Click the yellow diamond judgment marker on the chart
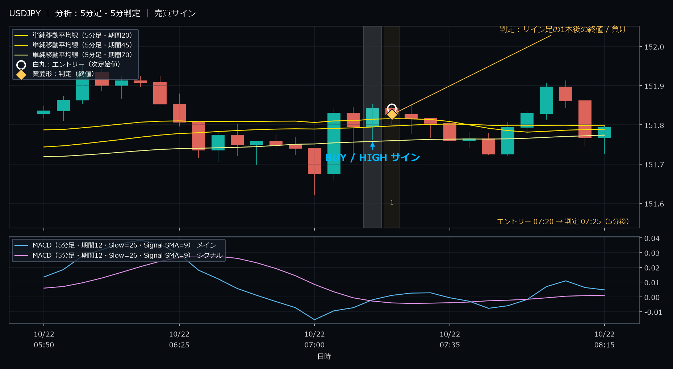This screenshot has height=369, width=673. [x=392, y=115]
